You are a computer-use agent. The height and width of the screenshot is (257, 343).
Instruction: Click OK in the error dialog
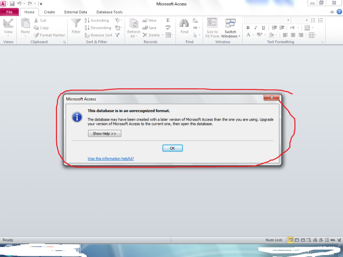[173, 148]
